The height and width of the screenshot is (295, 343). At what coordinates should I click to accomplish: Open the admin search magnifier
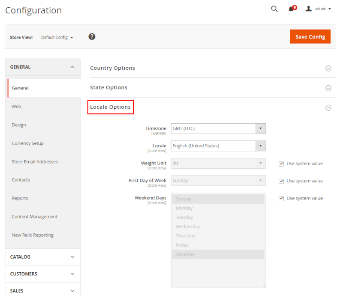click(x=274, y=9)
